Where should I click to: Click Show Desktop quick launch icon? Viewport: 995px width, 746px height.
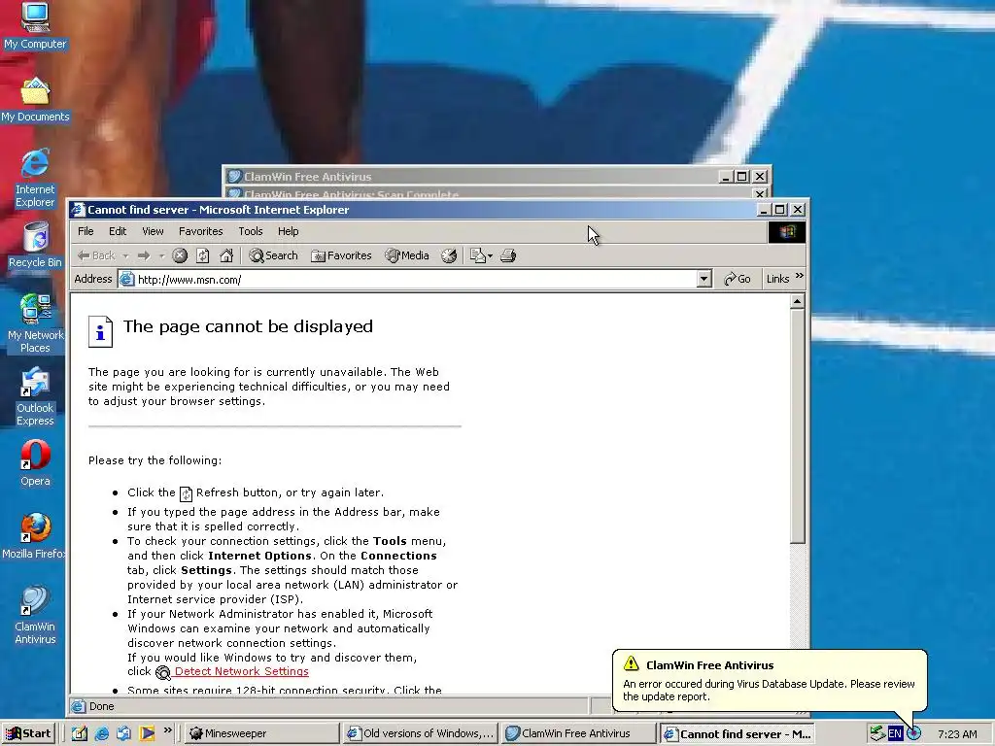(80, 733)
